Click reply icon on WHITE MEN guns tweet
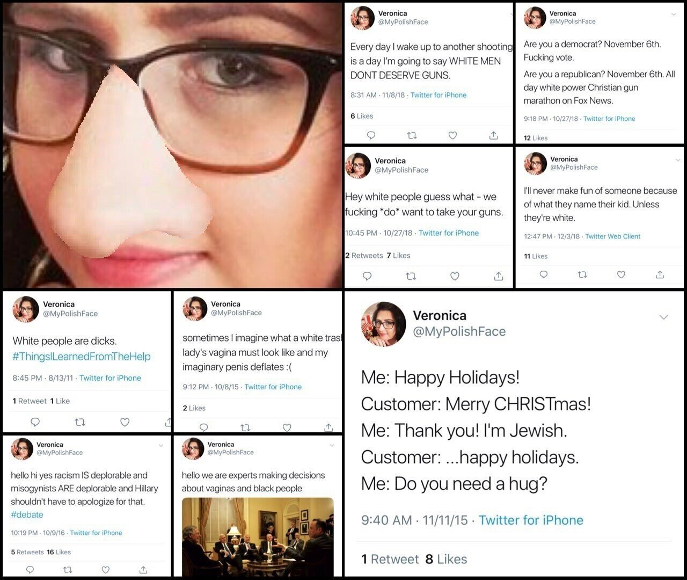687x580 pixels. 371,135
